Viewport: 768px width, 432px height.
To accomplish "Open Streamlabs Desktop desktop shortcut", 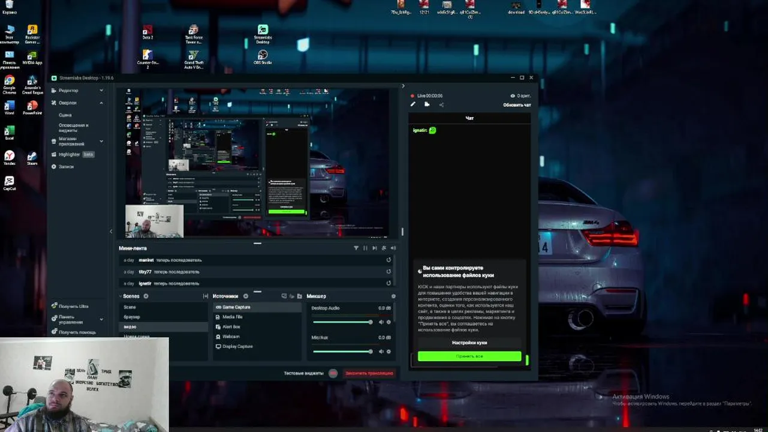I will 263,34.
